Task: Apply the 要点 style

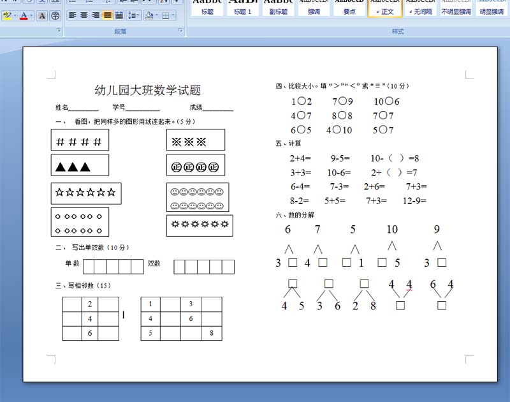Action: [349, 7]
